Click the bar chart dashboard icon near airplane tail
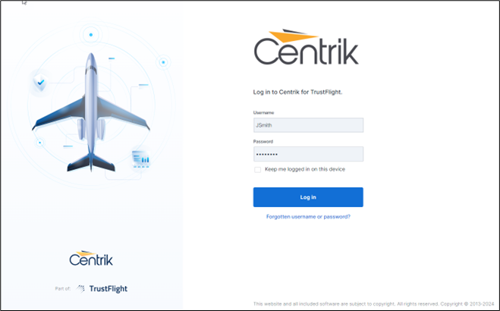This screenshot has height=311, width=500. [x=140, y=159]
